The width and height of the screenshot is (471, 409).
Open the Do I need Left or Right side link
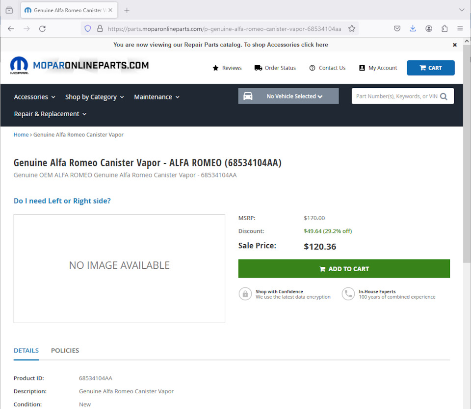tap(62, 201)
